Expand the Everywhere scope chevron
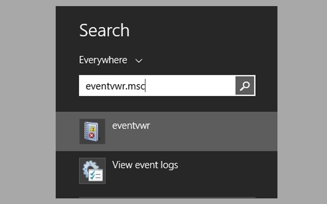 pyautogui.click(x=138, y=61)
